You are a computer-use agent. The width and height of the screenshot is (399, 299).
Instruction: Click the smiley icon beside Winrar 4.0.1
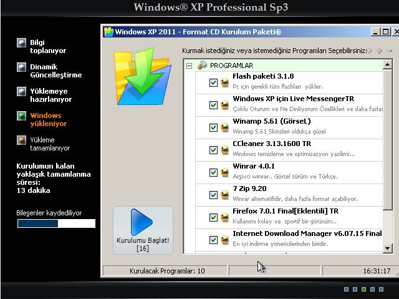[224, 172]
